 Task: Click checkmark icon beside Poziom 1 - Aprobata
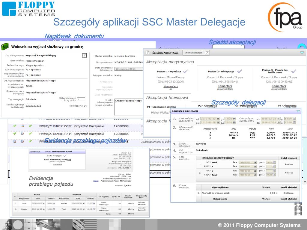point(185,71)
